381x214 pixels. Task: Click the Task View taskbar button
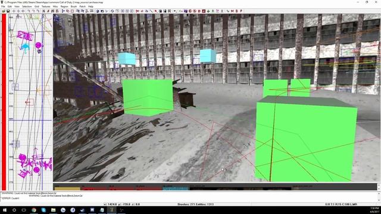tap(24, 210)
